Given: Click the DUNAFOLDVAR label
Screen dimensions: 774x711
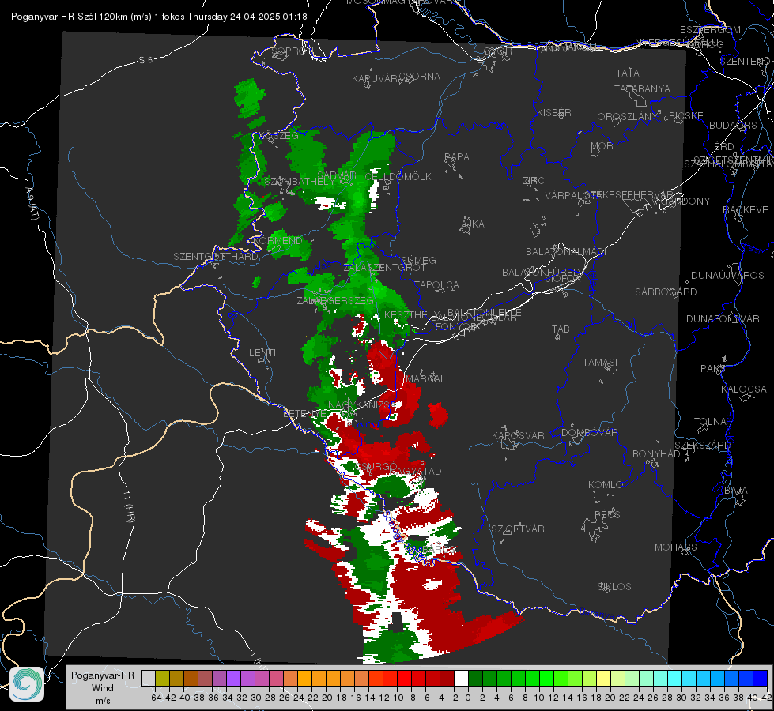Looking at the screenshot, I should (x=723, y=318).
